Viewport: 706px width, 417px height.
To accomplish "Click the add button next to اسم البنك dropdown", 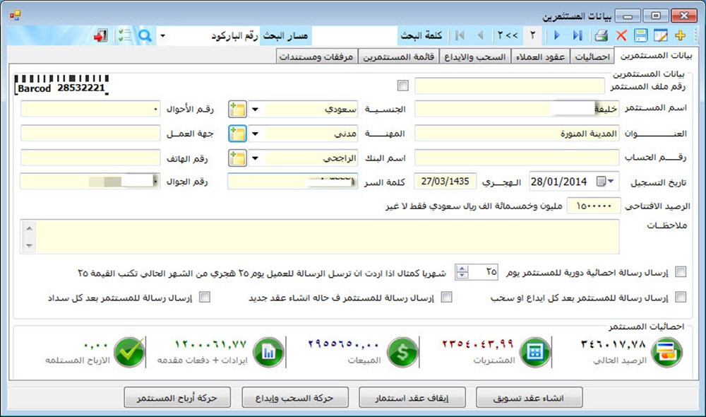I will (x=237, y=158).
